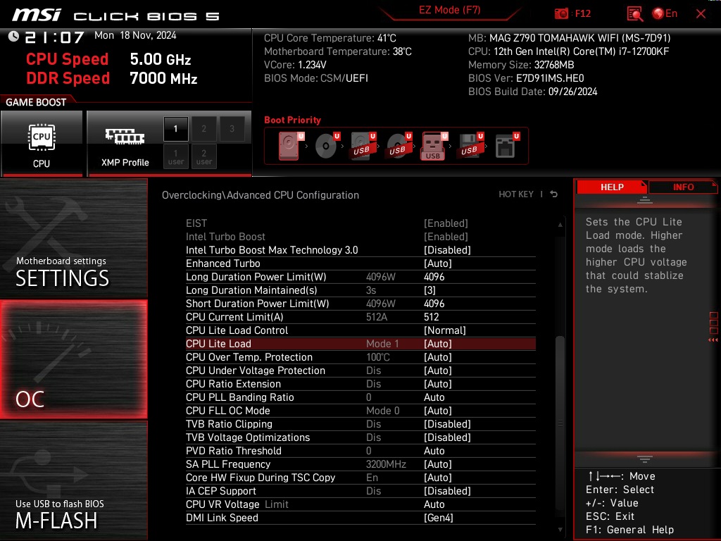Open M-FLASH BIOS flashing section
Image resolution: width=721 pixels, height=541 pixels.
pyautogui.click(x=73, y=480)
